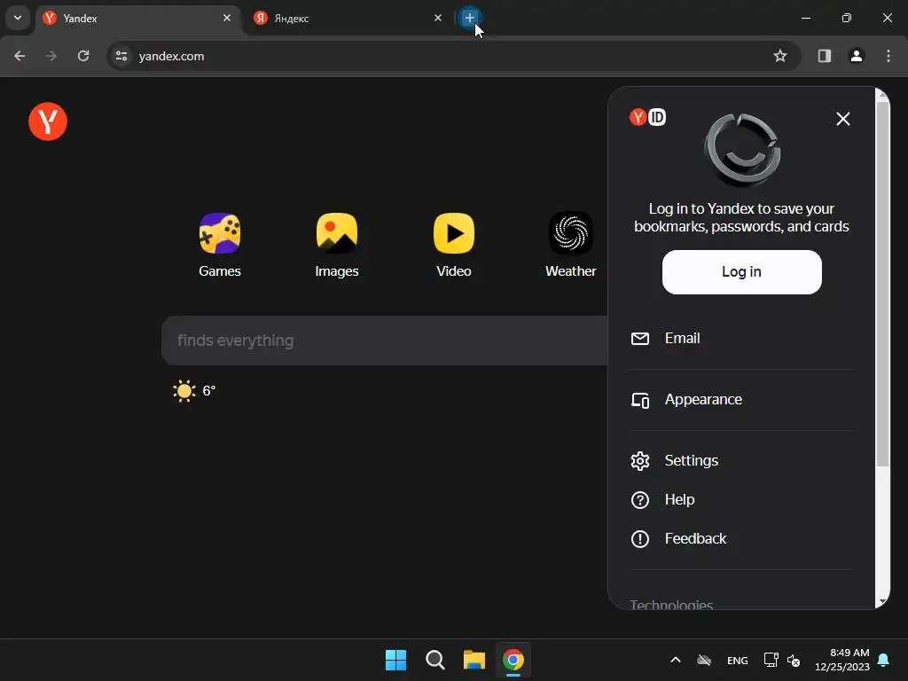Open Settings with the gear icon
This screenshot has height=681, width=908.
(x=741, y=461)
